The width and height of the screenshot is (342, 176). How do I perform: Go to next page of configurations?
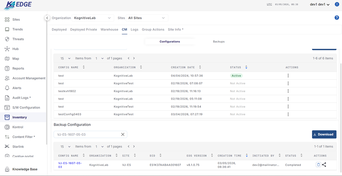coord(134,58)
